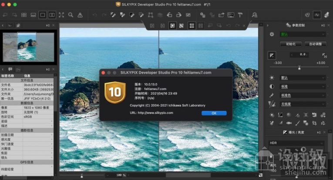Image resolution: width=333 pixels, height=180 pixels.
Task: Switch to the comment bubble info tab
Action: (x=10, y=69)
